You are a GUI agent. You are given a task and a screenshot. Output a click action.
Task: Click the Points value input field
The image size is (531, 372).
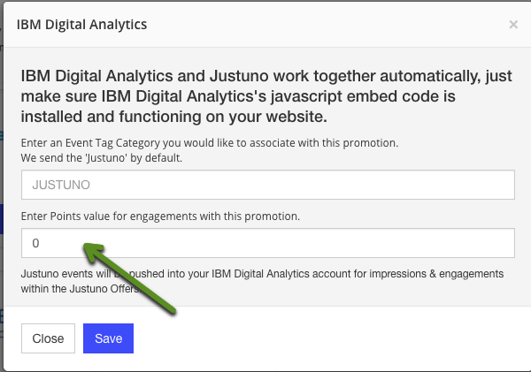[268, 243]
